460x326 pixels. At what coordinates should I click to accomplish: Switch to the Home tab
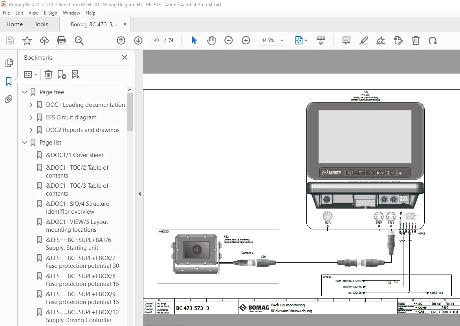pos(15,24)
